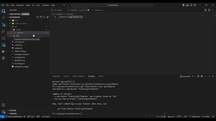Click Prettier in status bar
Image resolution: width=216 pixels, height=121 pixels.
206,117
